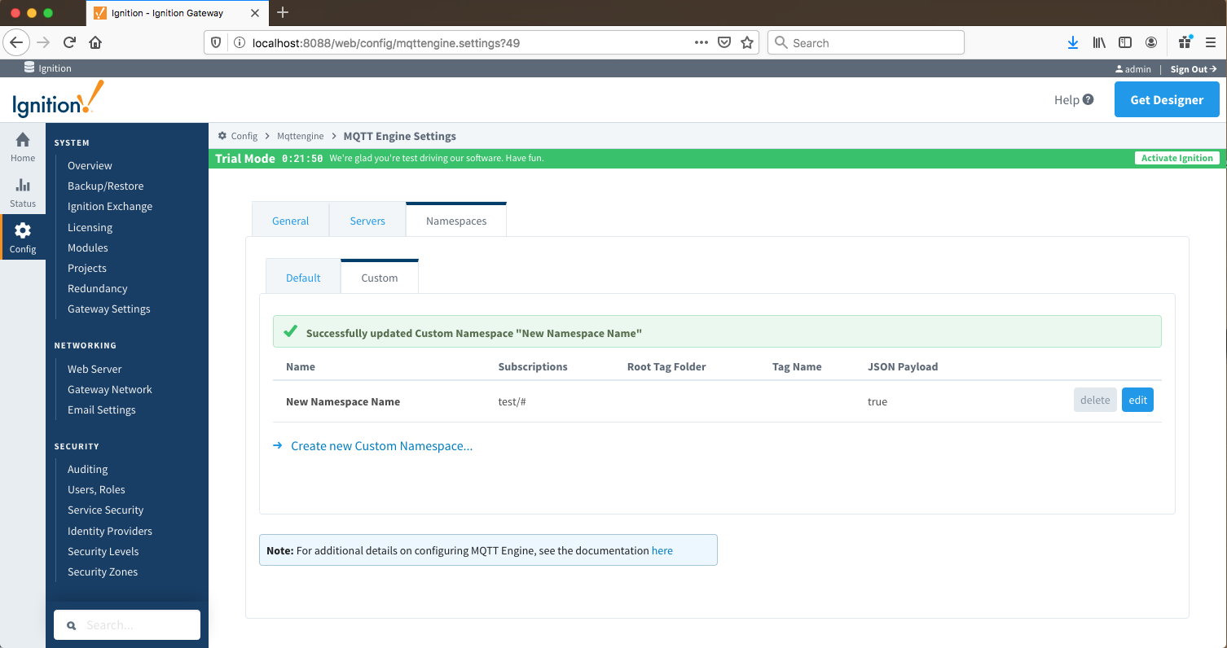Delete the New Namespace Name row
Screen dimensions: 1227x648
pyautogui.click(x=1095, y=400)
